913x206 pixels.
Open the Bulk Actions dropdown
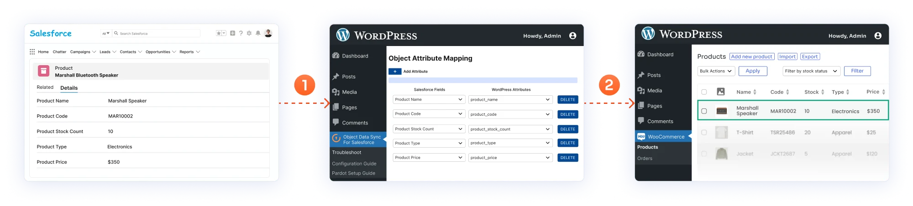click(716, 71)
